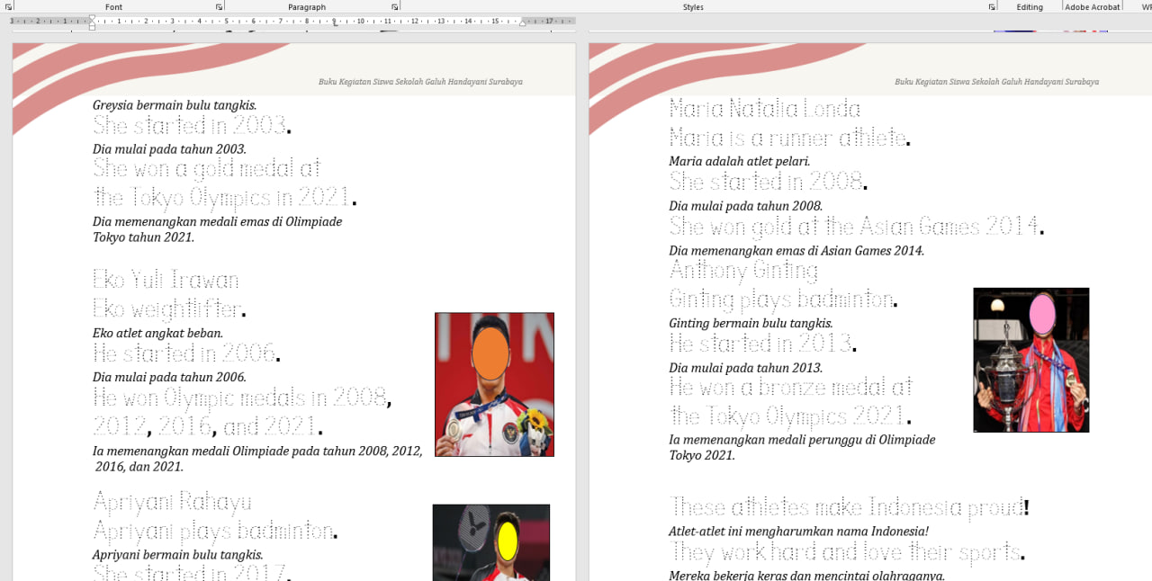Click 'Apriyani plays badminton.' tracing line

[x=215, y=531]
